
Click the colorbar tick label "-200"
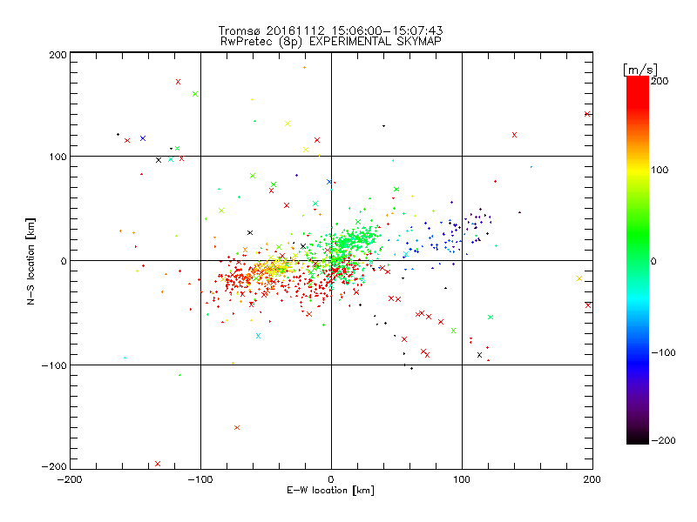click(x=663, y=440)
